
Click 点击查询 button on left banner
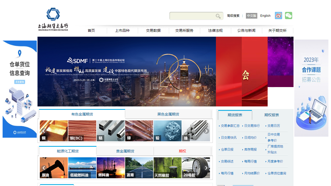pyautogui.click(x=19, y=82)
